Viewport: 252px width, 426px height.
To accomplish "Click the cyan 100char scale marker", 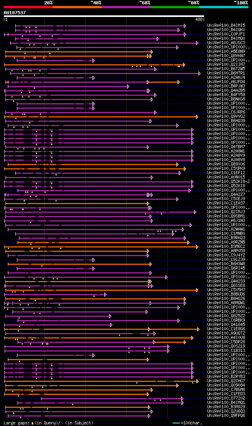I will (176, 423).
